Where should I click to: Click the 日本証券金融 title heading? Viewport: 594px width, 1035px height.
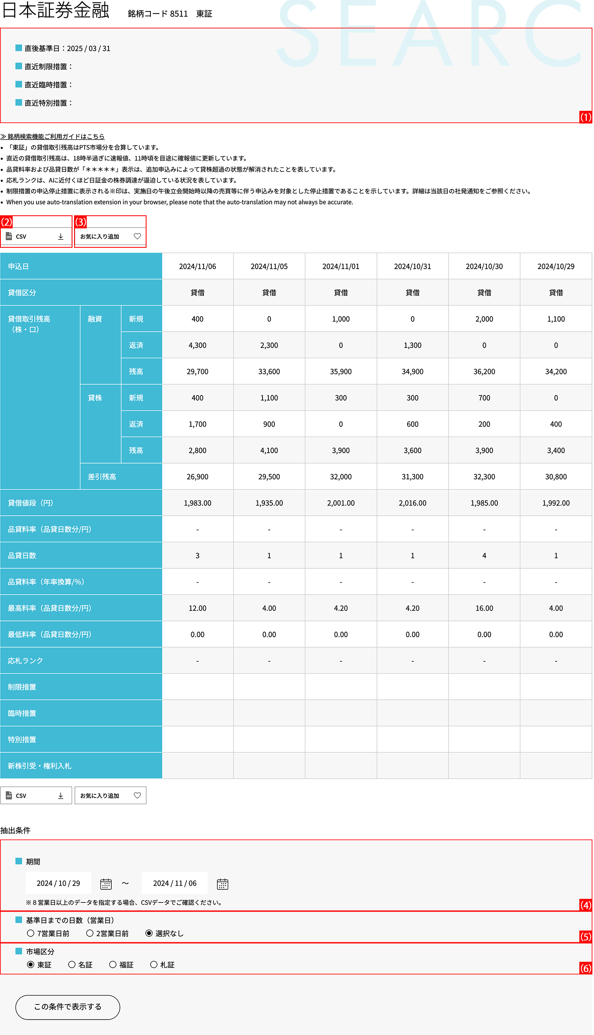coord(56,11)
